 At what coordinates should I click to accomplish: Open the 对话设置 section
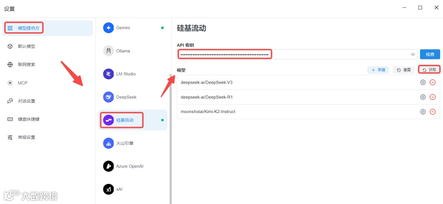48,101
